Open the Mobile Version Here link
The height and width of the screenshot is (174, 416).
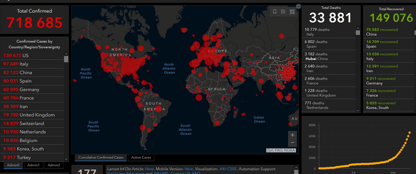click(188, 169)
